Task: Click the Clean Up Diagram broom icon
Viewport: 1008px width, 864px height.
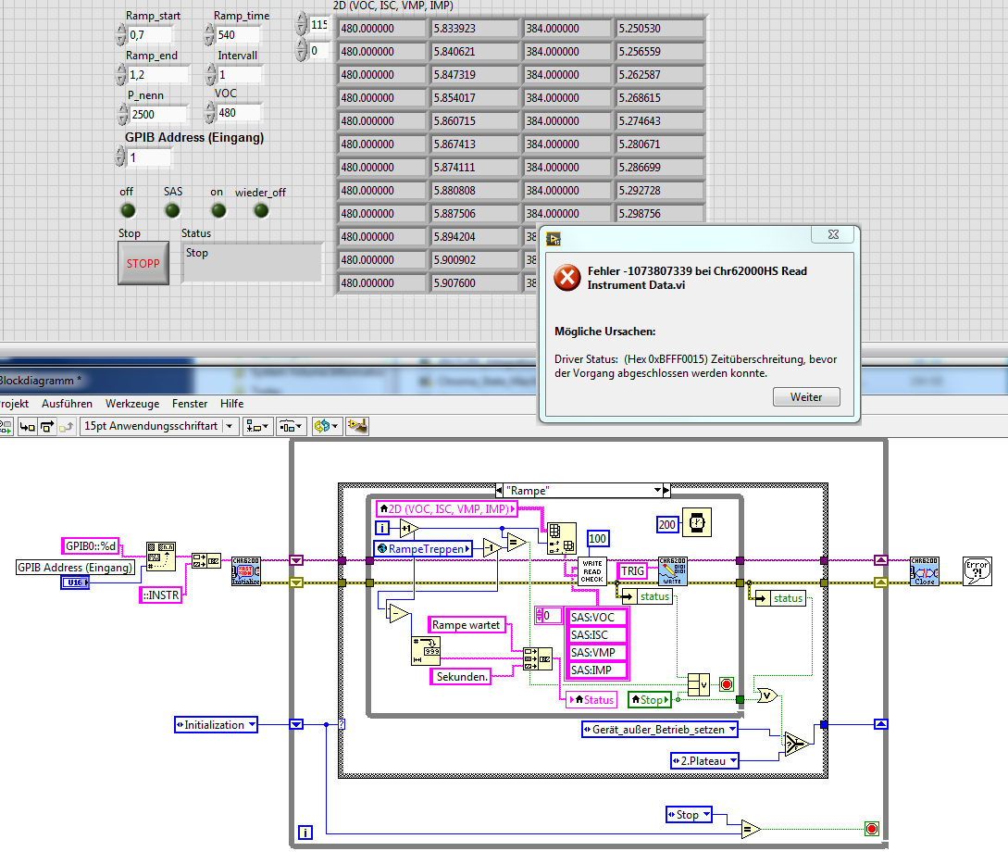Action: pos(356,426)
